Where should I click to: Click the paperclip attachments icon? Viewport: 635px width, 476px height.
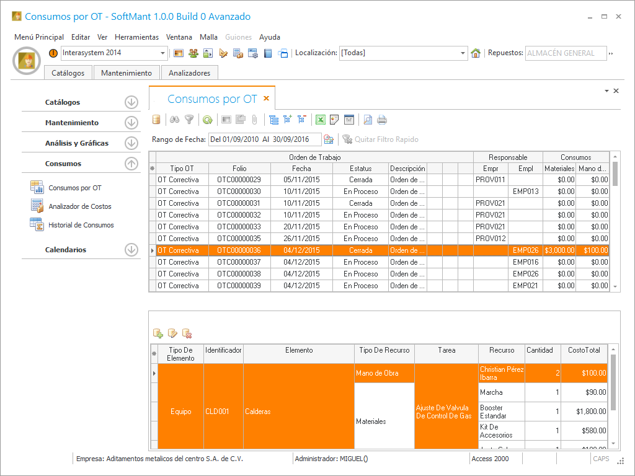[254, 120]
